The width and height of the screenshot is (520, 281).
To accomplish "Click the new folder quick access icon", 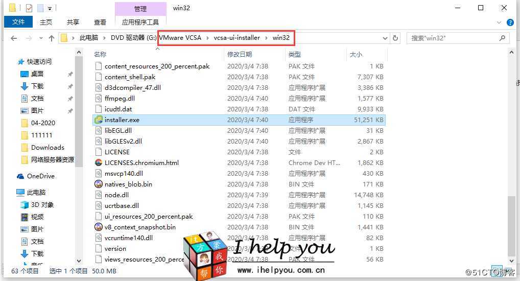I will pyautogui.click(x=40, y=8).
